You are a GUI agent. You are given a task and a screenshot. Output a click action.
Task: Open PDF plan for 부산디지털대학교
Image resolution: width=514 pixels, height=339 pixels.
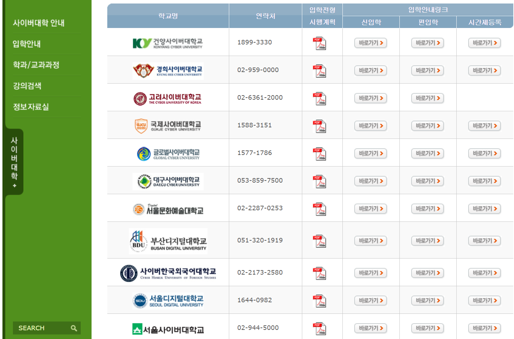pos(319,241)
